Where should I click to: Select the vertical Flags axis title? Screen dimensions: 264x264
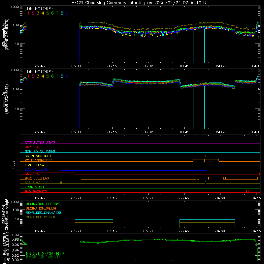tap(14, 165)
